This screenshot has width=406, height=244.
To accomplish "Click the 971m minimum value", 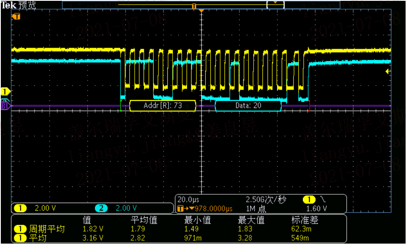I will coord(193,238).
